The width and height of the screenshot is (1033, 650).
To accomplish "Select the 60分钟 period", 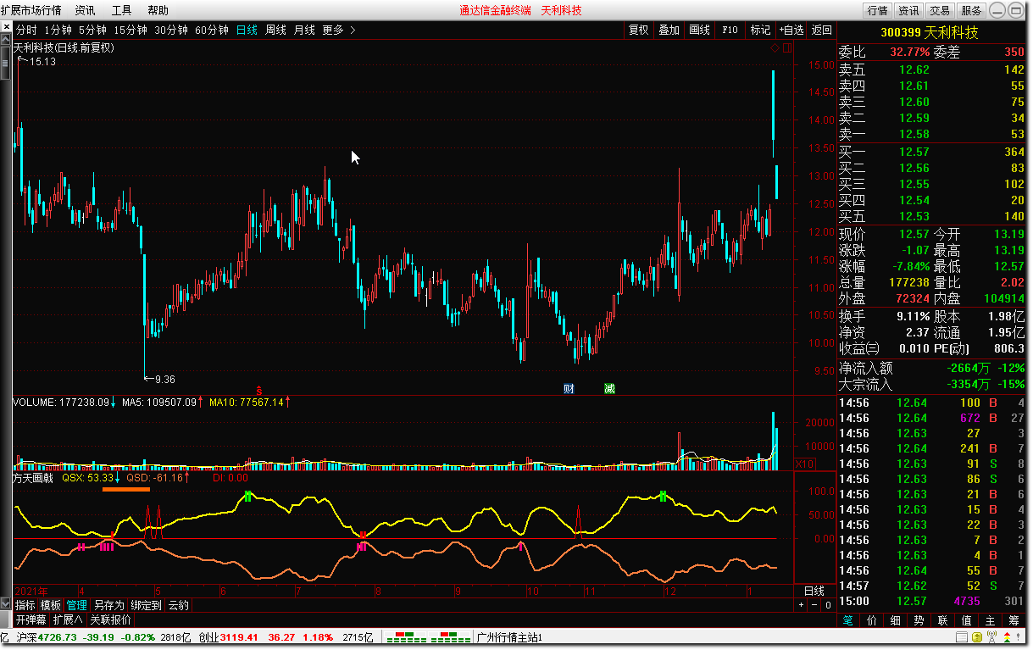I will click(211, 30).
